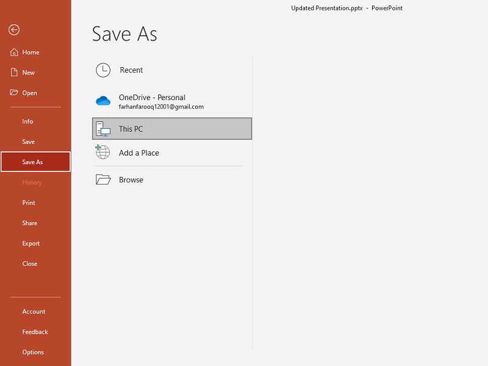Open the Print page

pyautogui.click(x=35, y=203)
